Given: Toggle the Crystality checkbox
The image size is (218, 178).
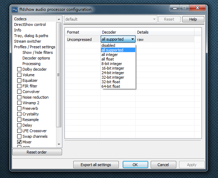Looking at the screenshot, I should pos(19,114).
